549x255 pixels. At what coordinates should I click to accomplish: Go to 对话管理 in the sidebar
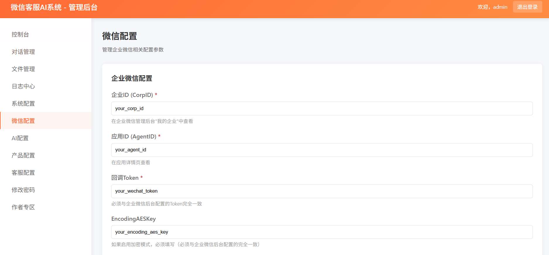(x=23, y=52)
